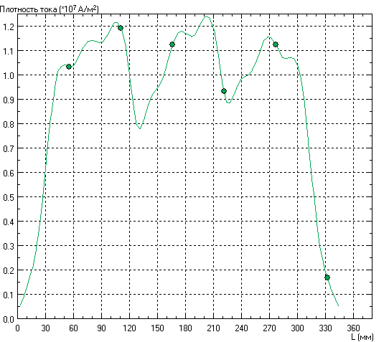Image resolution: width=389 pixels, height=342 pixels.
Task: Click the x-axis value 120
Action: [129, 328]
